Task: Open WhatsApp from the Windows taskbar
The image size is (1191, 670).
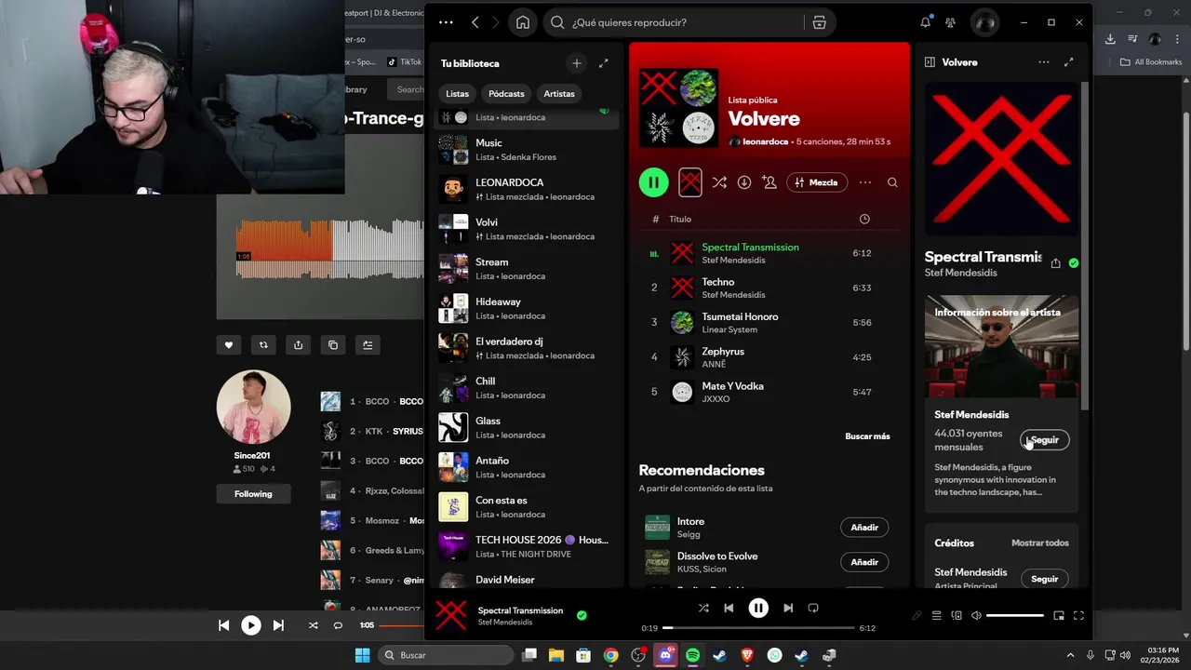Action: [775, 655]
